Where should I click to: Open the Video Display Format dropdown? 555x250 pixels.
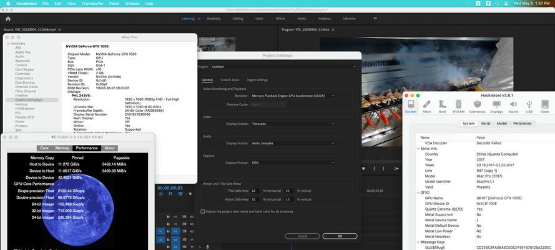(293, 124)
